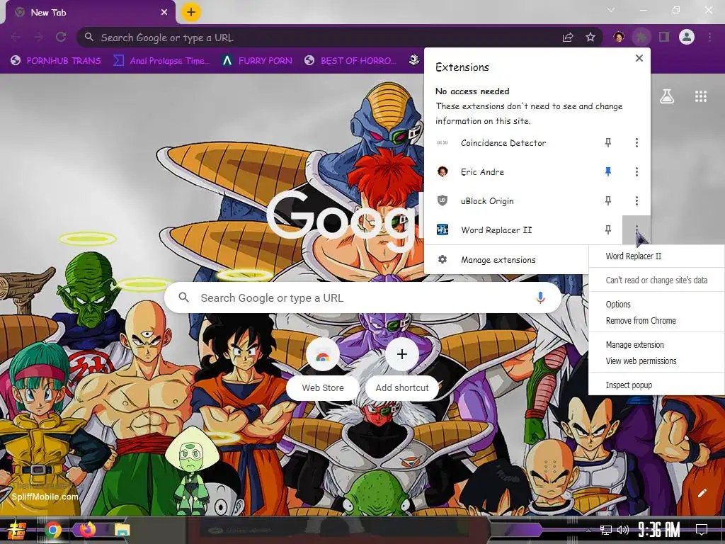Open the tab search chevron
The width and height of the screenshot is (725, 544).
pos(611,10)
